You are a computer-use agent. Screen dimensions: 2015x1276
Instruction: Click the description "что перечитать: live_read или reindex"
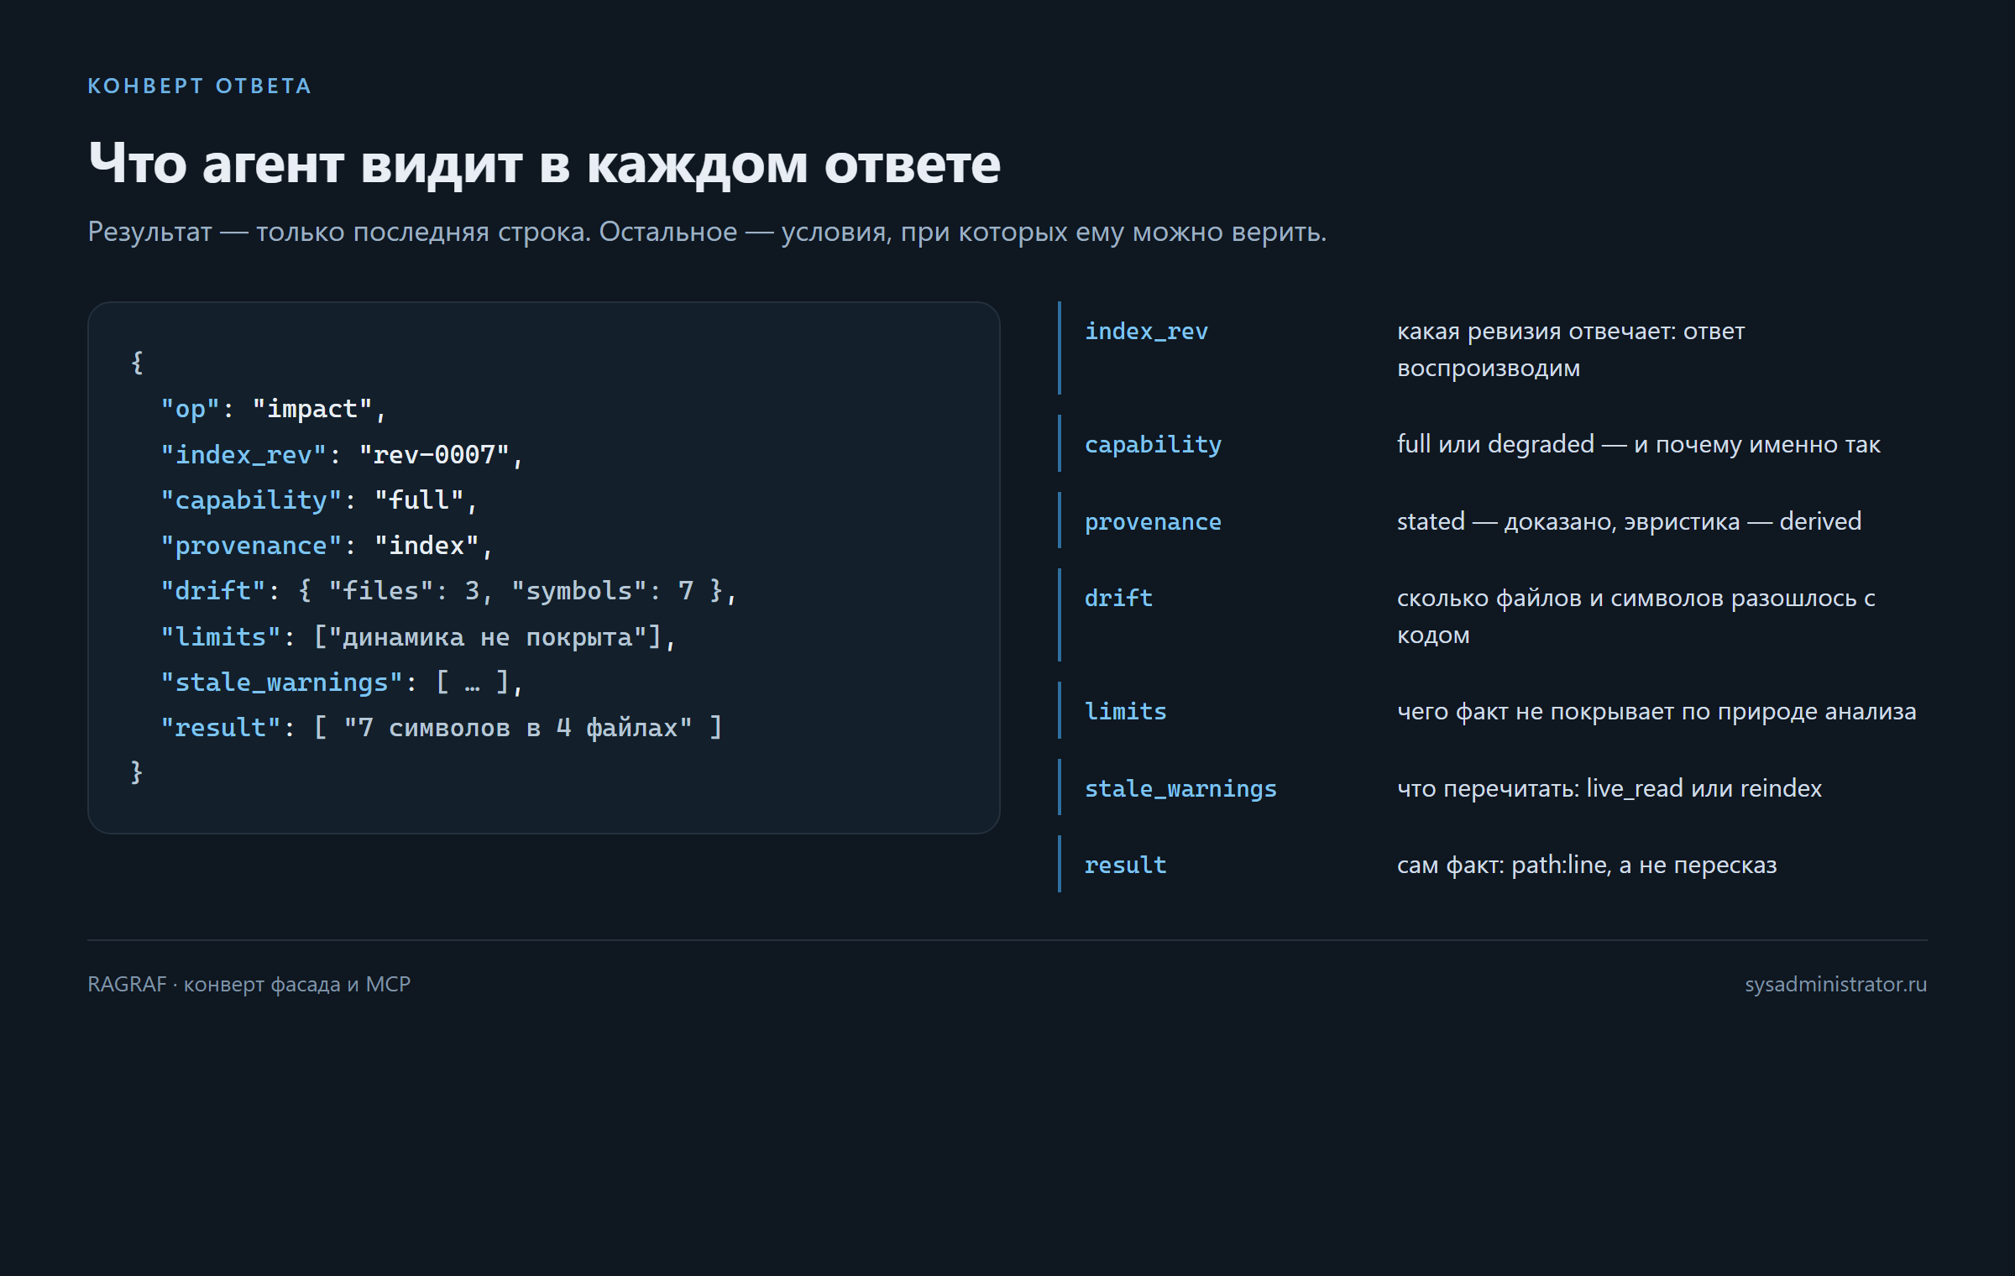pos(1609,788)
